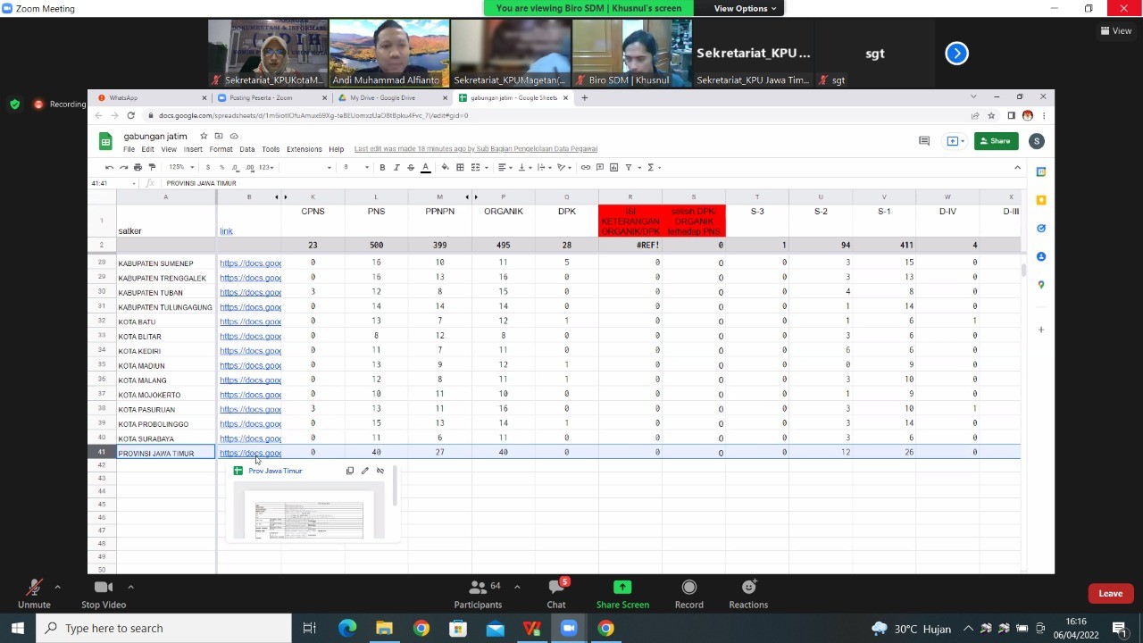Star the gabungan jatim spreadsheet
The image size is (1143, 643).
(x=204, y=137)
